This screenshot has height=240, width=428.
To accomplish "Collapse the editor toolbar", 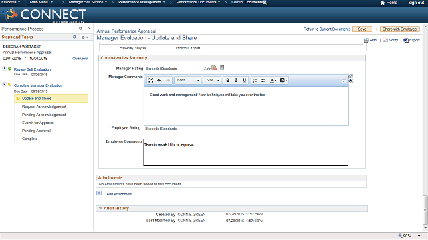I will 344,81.
